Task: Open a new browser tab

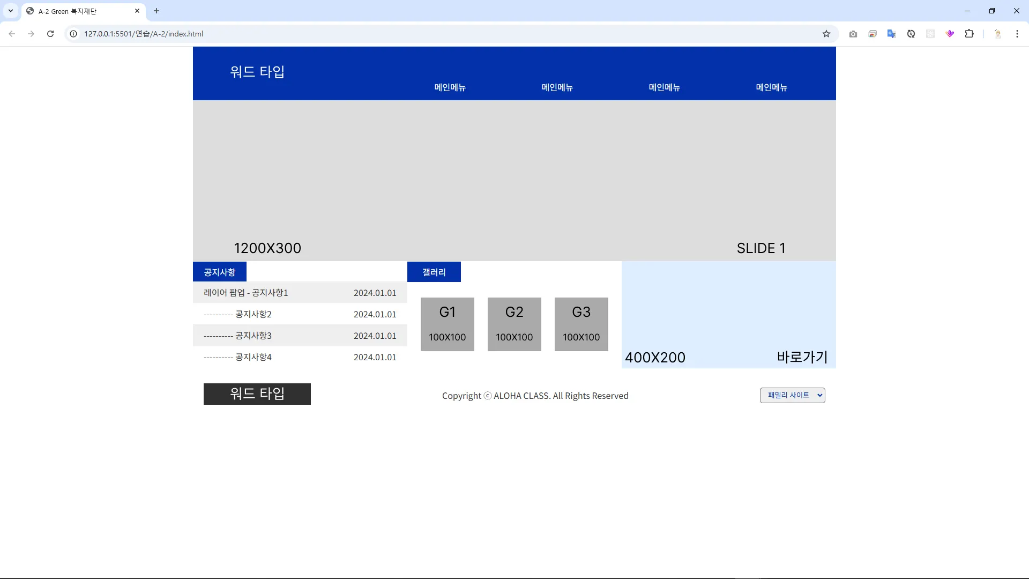Action: click(156, 11)
